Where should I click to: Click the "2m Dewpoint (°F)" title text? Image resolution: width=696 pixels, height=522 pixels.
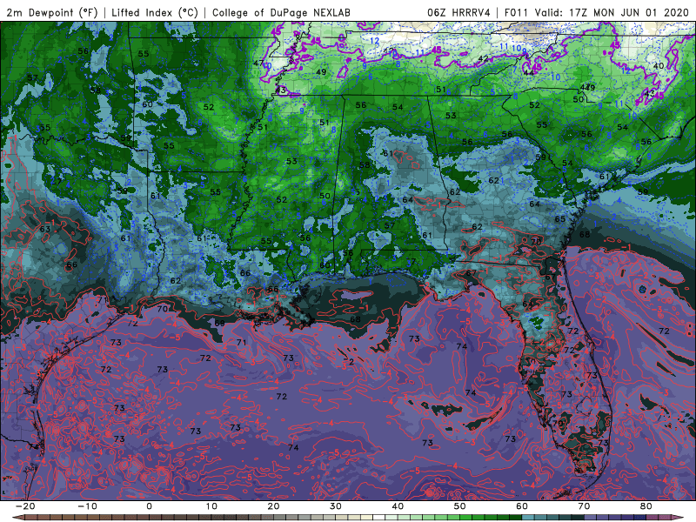(52, 12)
